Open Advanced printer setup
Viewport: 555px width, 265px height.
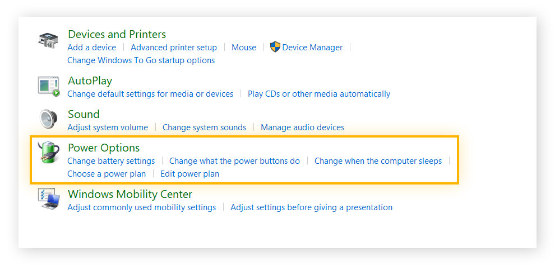click(174, 48)
